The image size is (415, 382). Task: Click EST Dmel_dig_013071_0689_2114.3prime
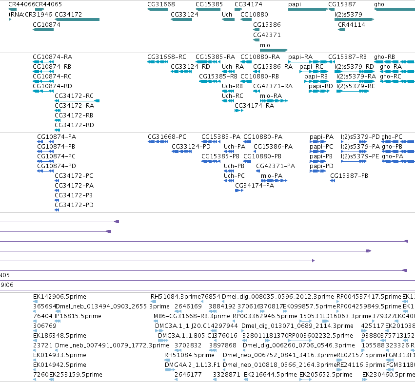tap(297, 326)
